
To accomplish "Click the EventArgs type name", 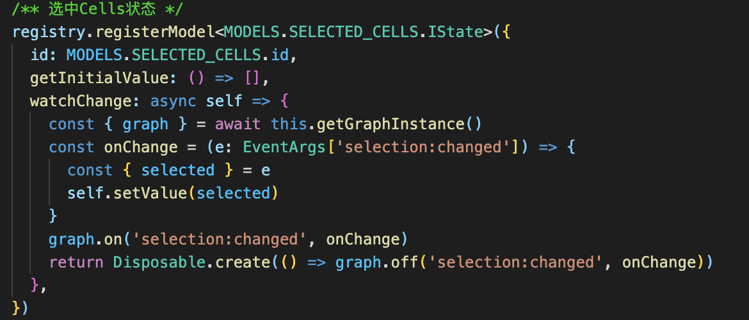I will (x=284, y=147).
